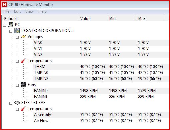The width and height of the screenshot is (170, 130).
Task: Select the ST332081 3AS drive label
Action: pos(33,103)
